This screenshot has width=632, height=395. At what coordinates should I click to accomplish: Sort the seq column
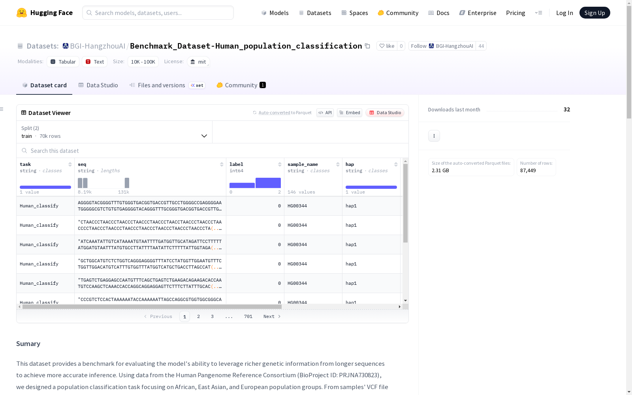(222, 164)
